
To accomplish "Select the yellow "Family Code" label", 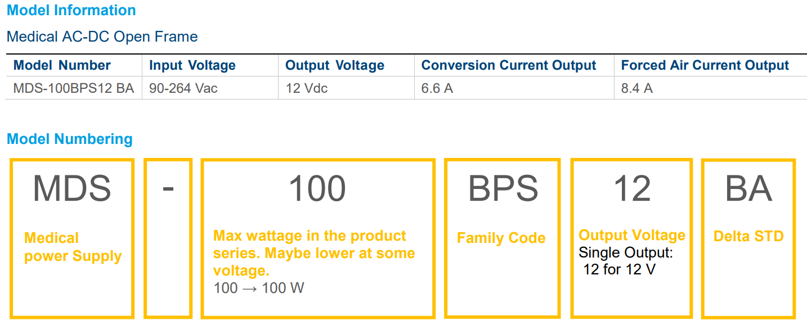I will [501, 238].
